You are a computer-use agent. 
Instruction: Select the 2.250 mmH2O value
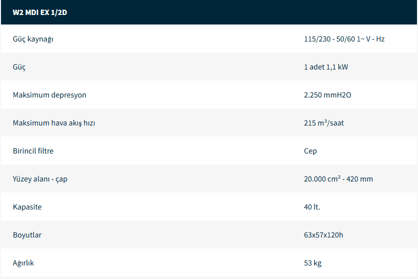(x=327, y=95)
